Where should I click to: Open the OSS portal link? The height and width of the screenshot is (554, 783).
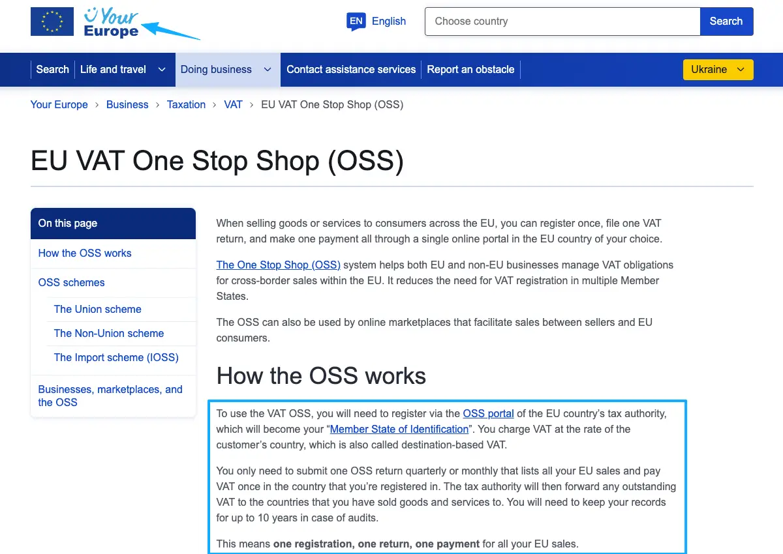pos(489,413)
